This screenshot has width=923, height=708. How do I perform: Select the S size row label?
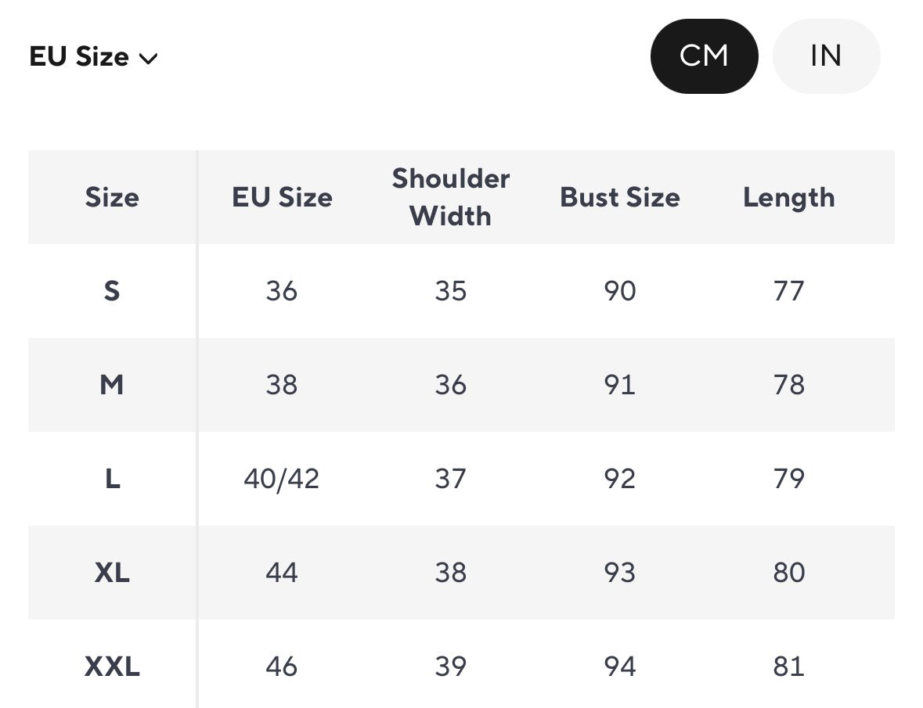112,291
